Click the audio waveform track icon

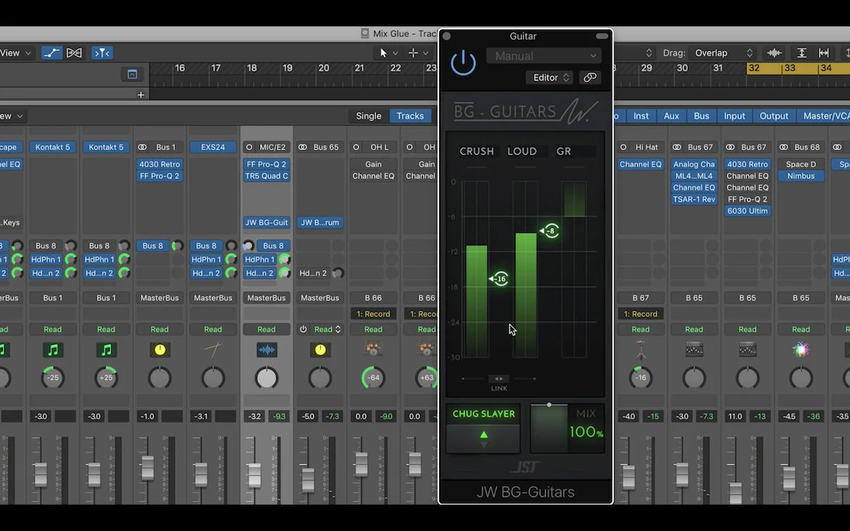click(266, 350)
